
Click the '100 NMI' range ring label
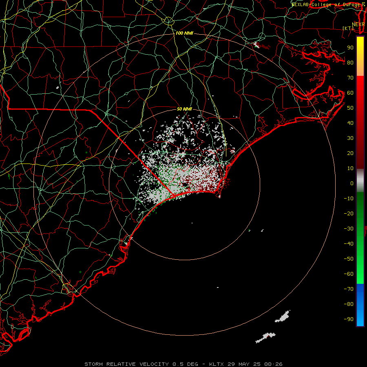184,33
